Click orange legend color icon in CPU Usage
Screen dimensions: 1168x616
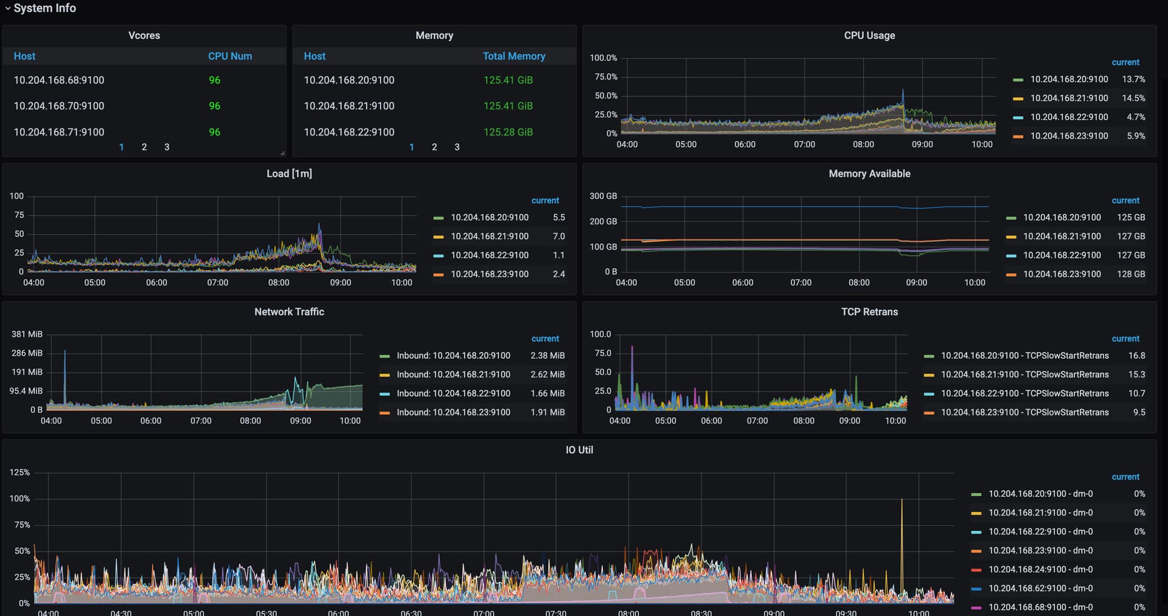(1018, 136)
